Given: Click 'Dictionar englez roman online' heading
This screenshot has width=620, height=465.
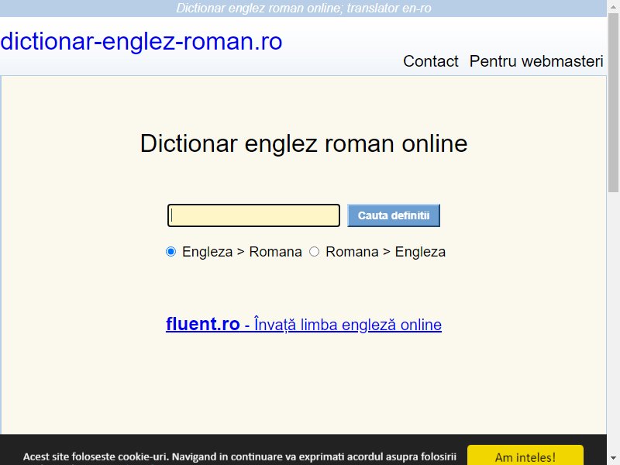Looking at the screenshot, I should 304,143.
